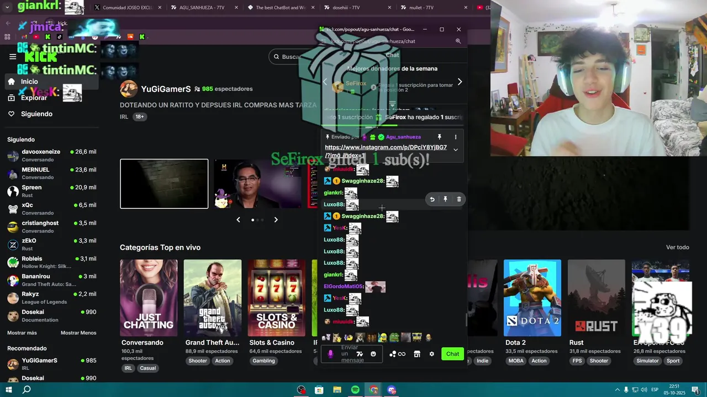Screen dimensions: 707x397
Task: Click the pin icon on pinned message header
Action: [x=440, y=137]
